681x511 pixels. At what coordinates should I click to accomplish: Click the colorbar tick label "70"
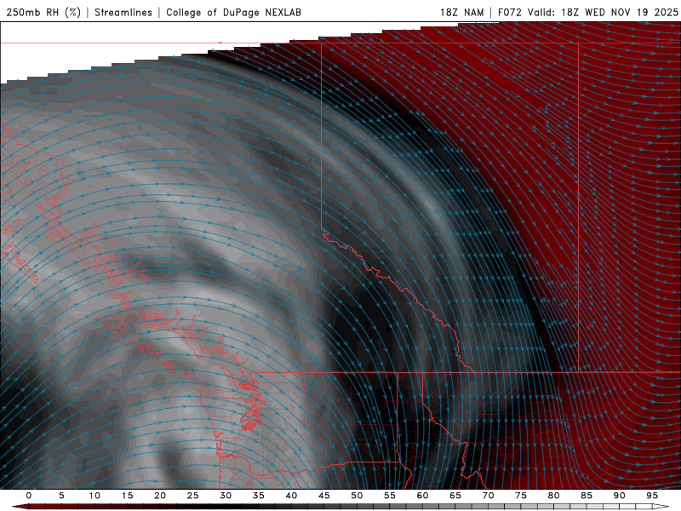tap(488, 496)
